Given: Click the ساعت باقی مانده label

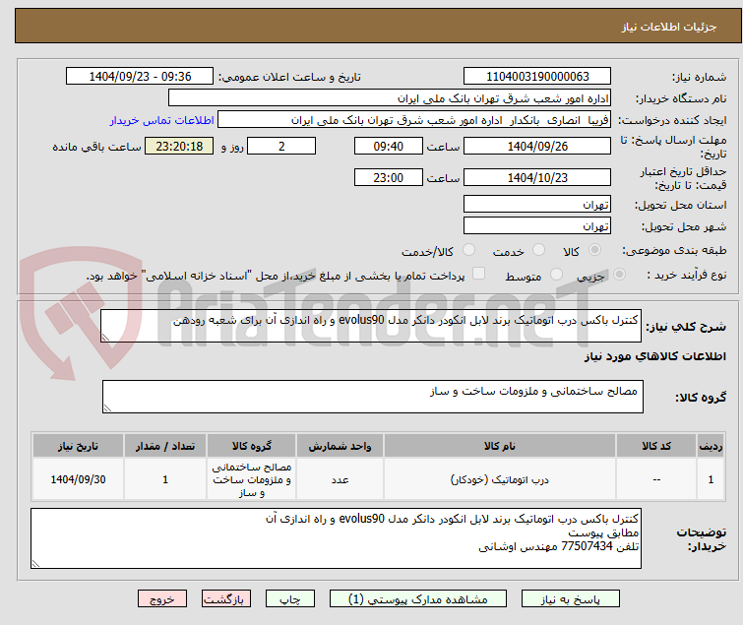Looking at the screenshot, I should click(96, 147).
